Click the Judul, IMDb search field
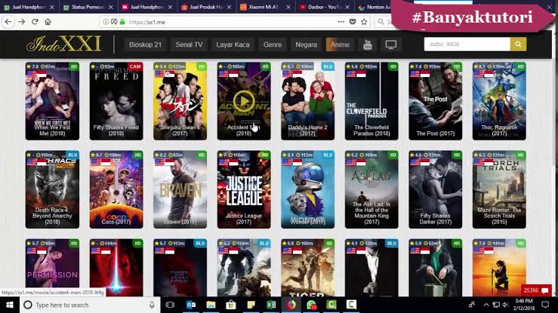This screenshot has height=313, width=558. click(x=467, y=44)
